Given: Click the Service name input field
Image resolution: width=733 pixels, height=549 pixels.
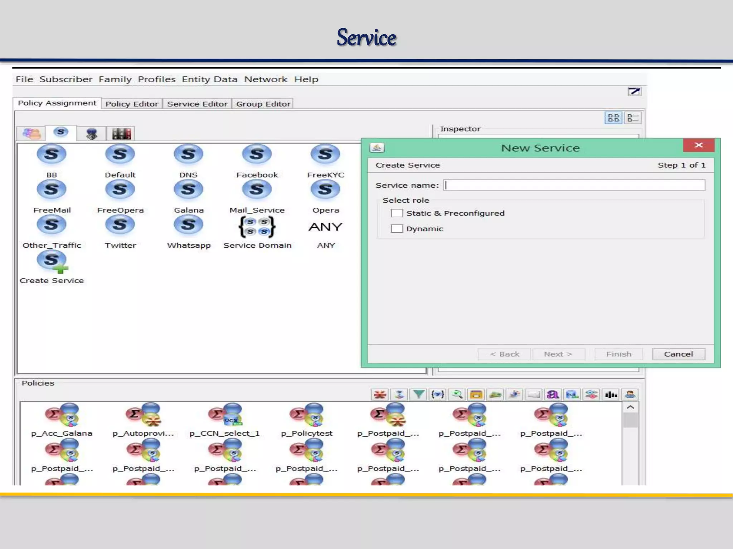Looking at the screenshot, I should pos(574,185).
